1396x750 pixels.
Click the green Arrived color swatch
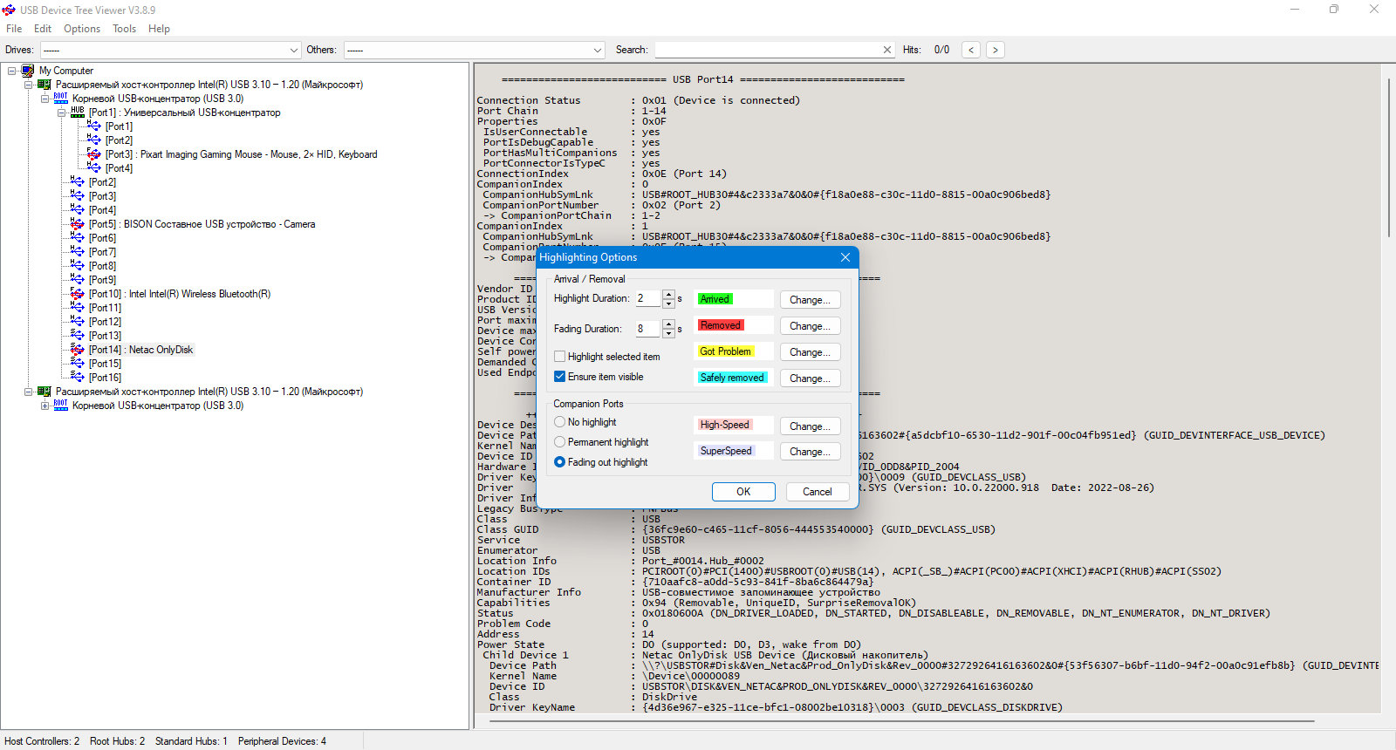(715, 299)
